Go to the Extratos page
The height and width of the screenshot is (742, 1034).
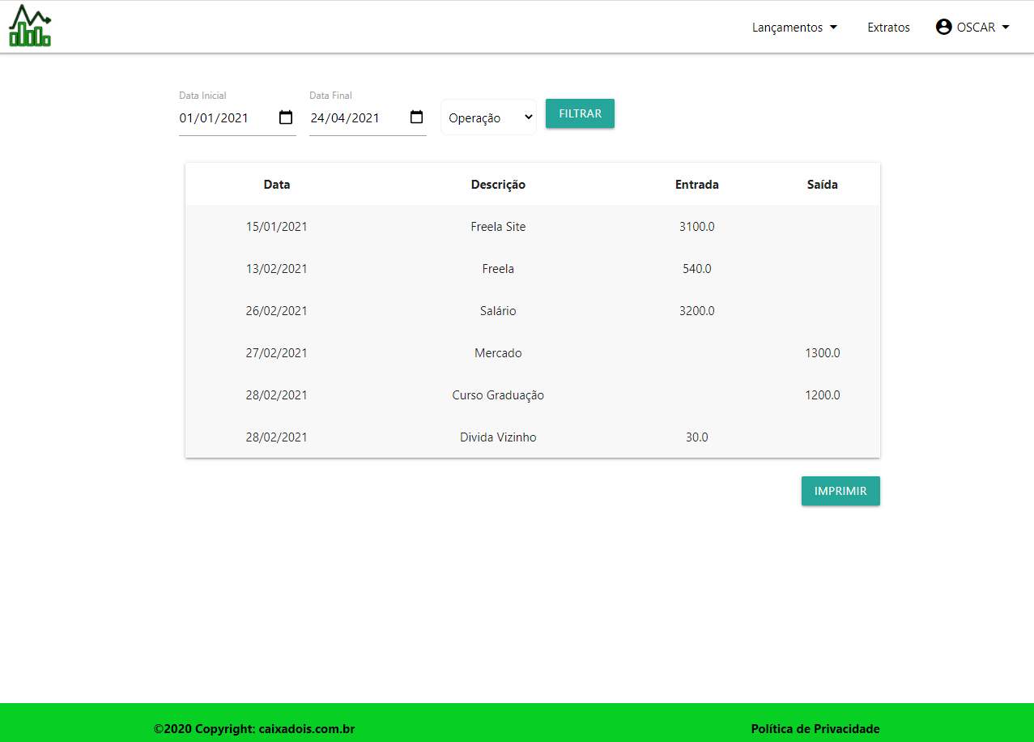pos(888,27)
